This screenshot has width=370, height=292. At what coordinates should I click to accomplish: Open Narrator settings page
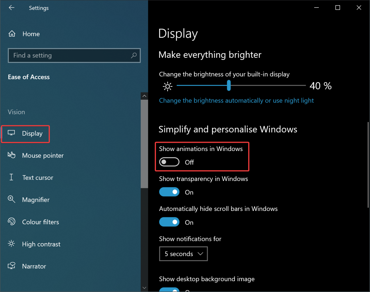point(34,266)
